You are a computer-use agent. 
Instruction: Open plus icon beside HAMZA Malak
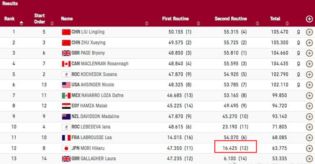(310, 106)
